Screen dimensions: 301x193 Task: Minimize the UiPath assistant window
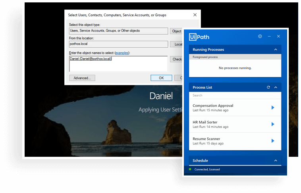269,36
